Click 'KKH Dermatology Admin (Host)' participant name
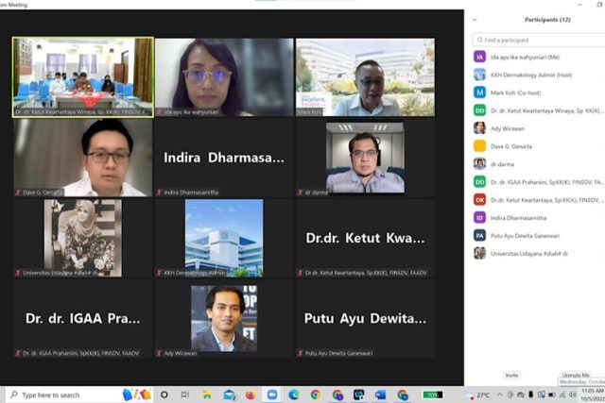 (x=531, y=75)
